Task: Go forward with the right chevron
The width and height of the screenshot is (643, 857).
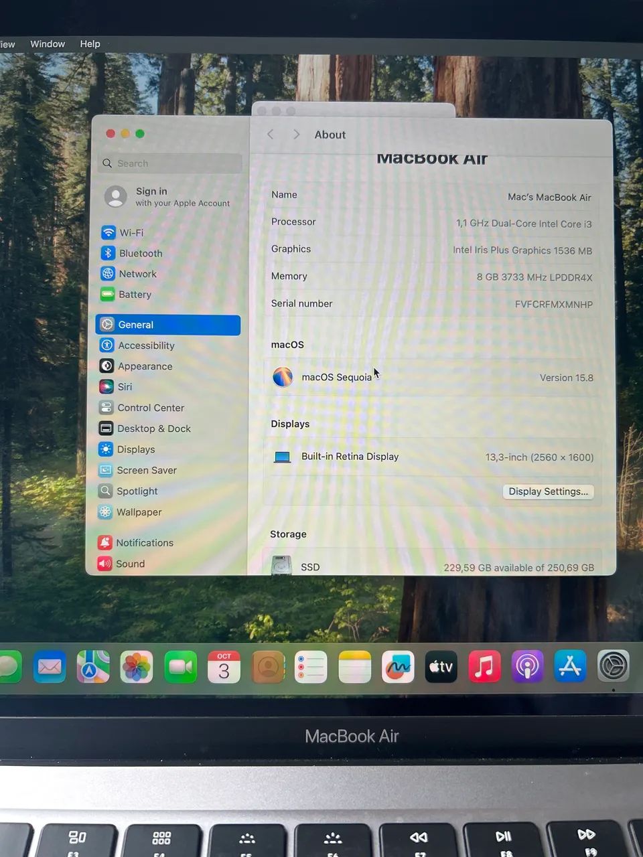Action: click(296, 135)
